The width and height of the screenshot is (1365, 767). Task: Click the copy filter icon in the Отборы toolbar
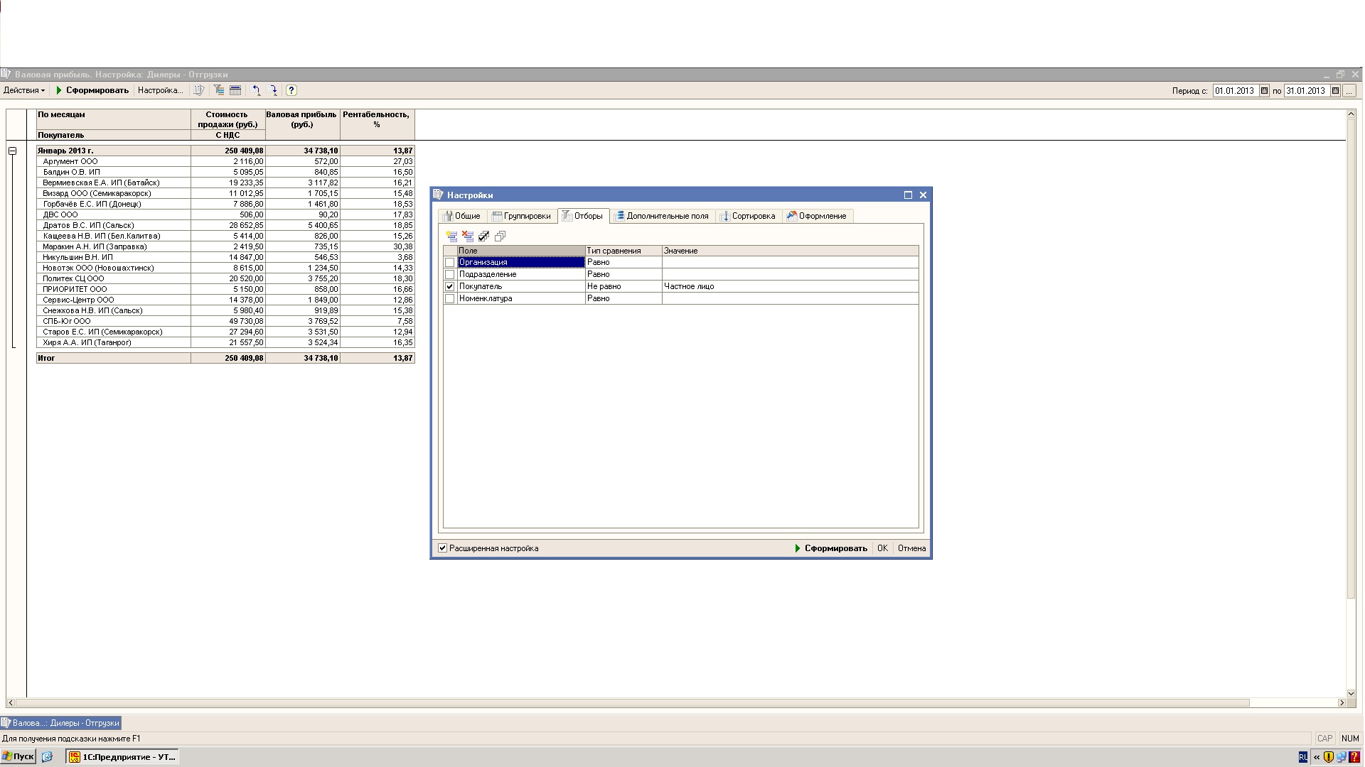click(500, 236)
